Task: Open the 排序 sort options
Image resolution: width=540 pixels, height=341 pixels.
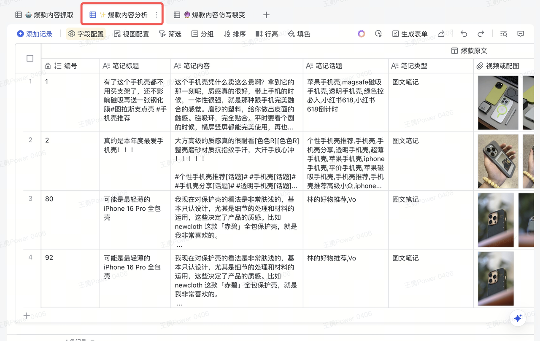Action: (x=235, y=34)
